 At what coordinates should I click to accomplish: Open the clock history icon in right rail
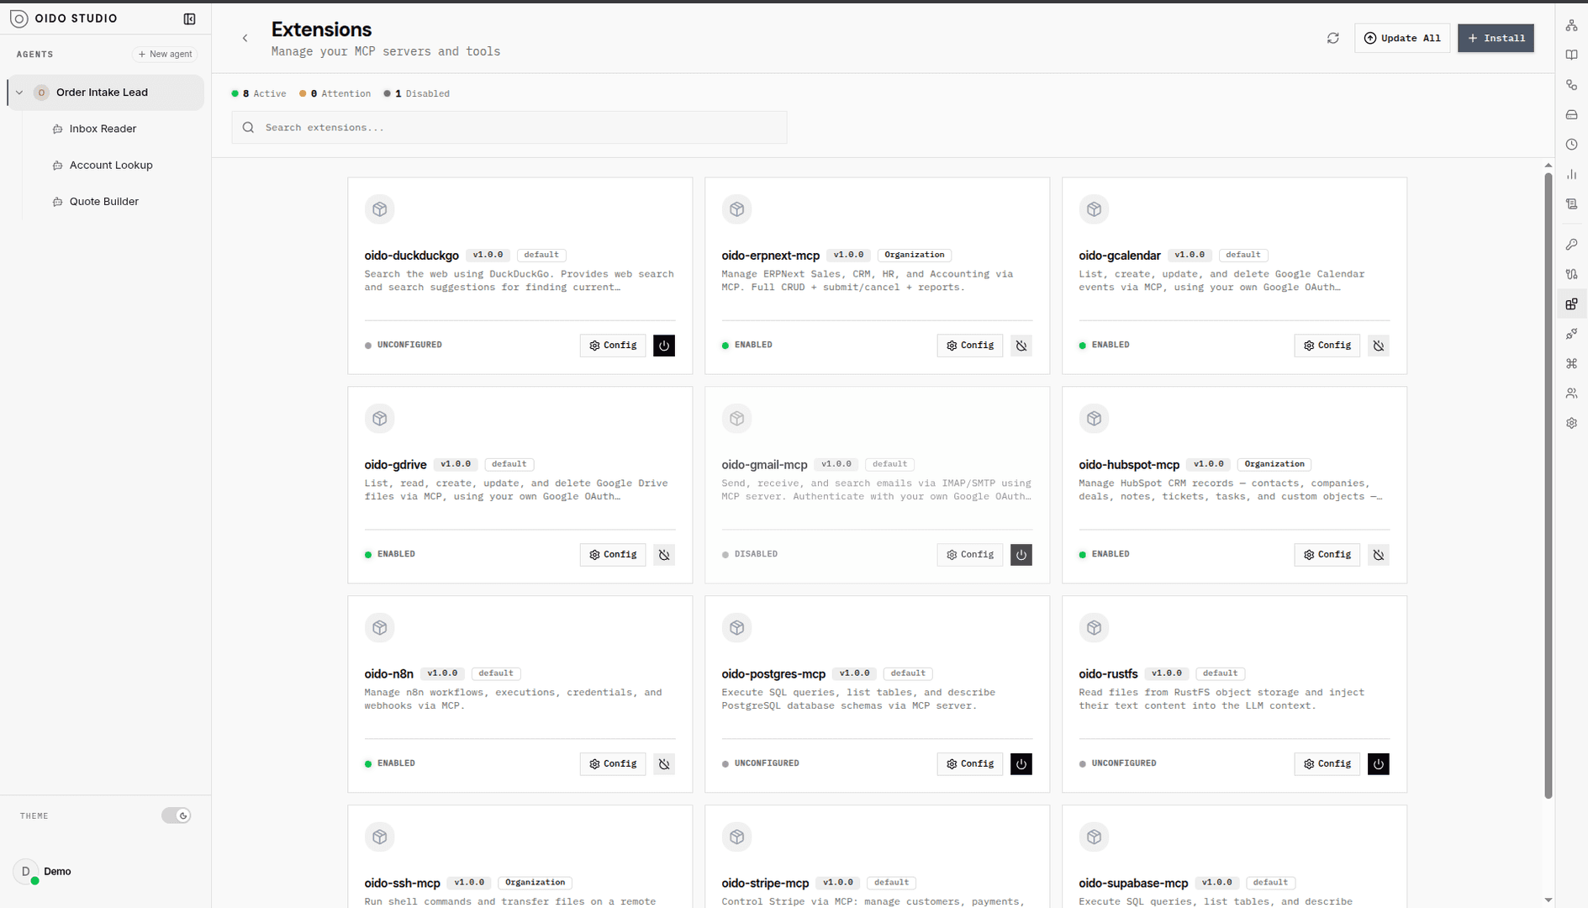(1571, 145)
